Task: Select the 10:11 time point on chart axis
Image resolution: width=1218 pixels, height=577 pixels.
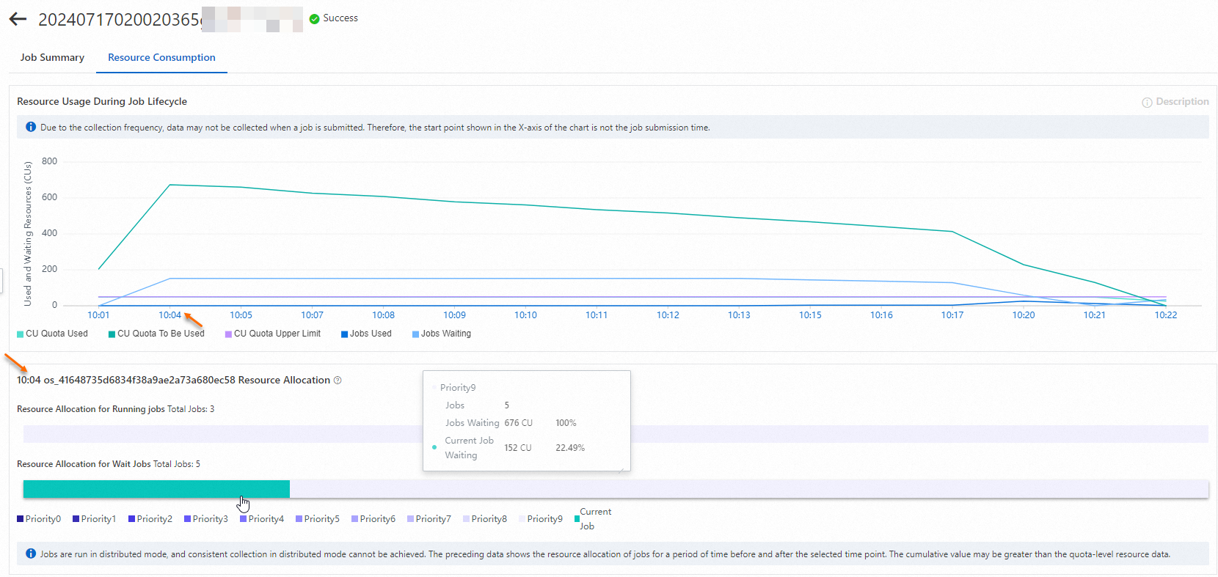Action: [597, 315]
